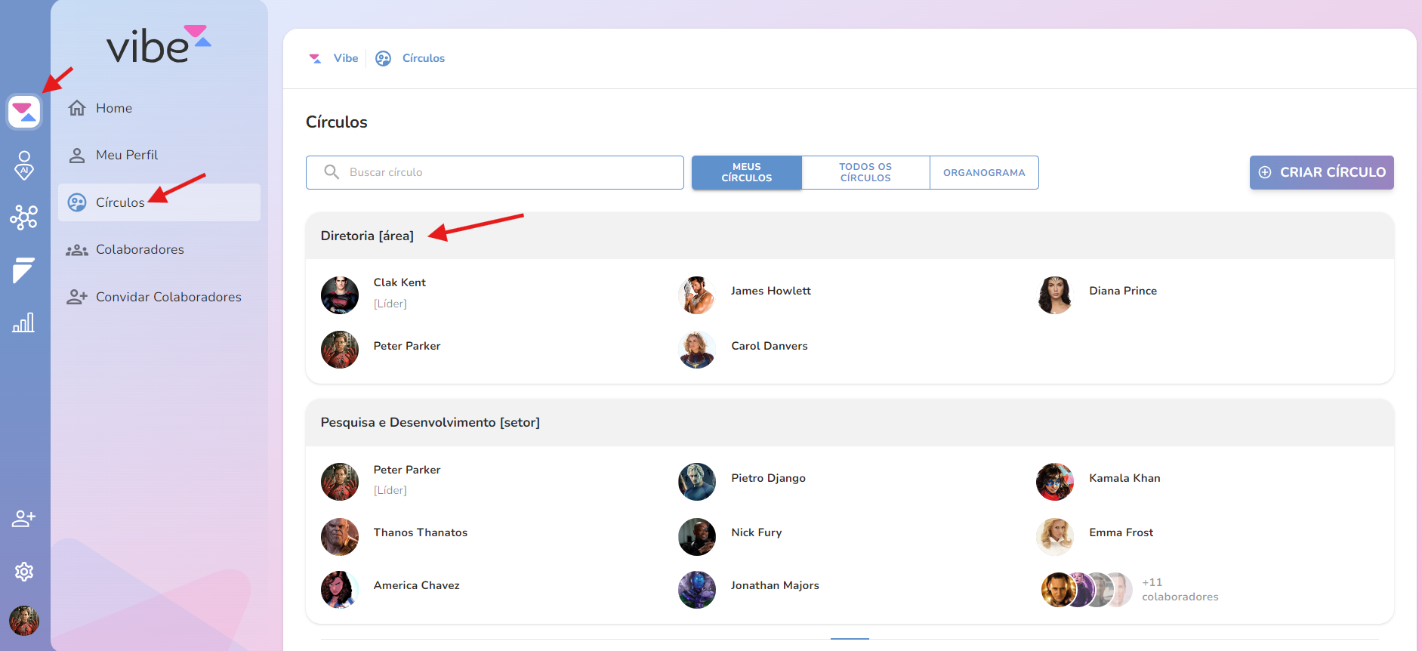Click the [Líder] label under Clak Kent
This screenshot has height=651, width=1422.
click(x=390, y=304)
